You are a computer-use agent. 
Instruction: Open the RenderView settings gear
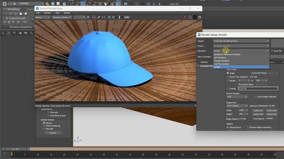[199, 17]
